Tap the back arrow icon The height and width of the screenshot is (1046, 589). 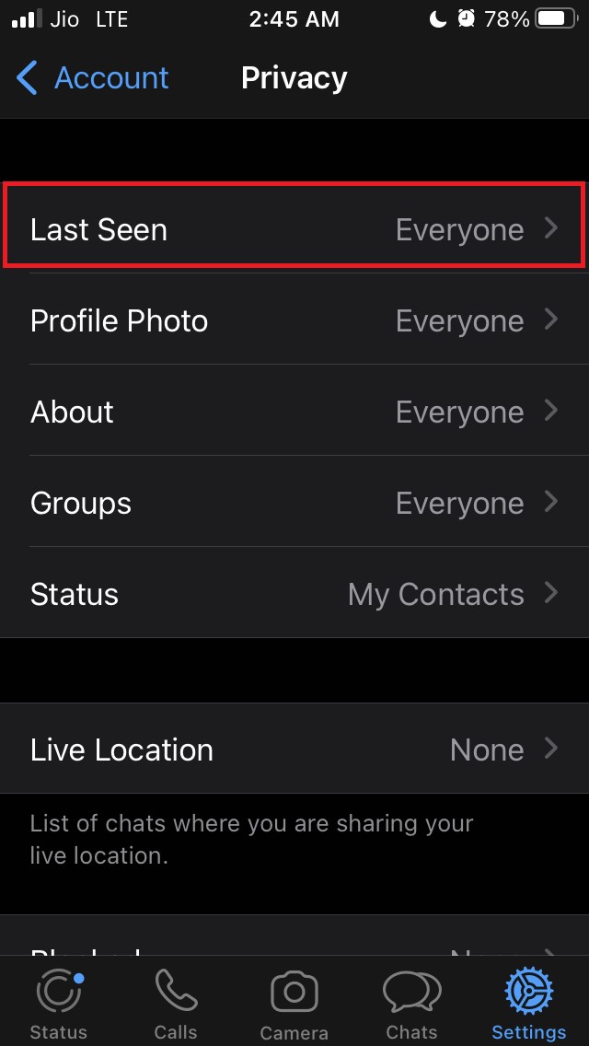(x=28, y=78)
